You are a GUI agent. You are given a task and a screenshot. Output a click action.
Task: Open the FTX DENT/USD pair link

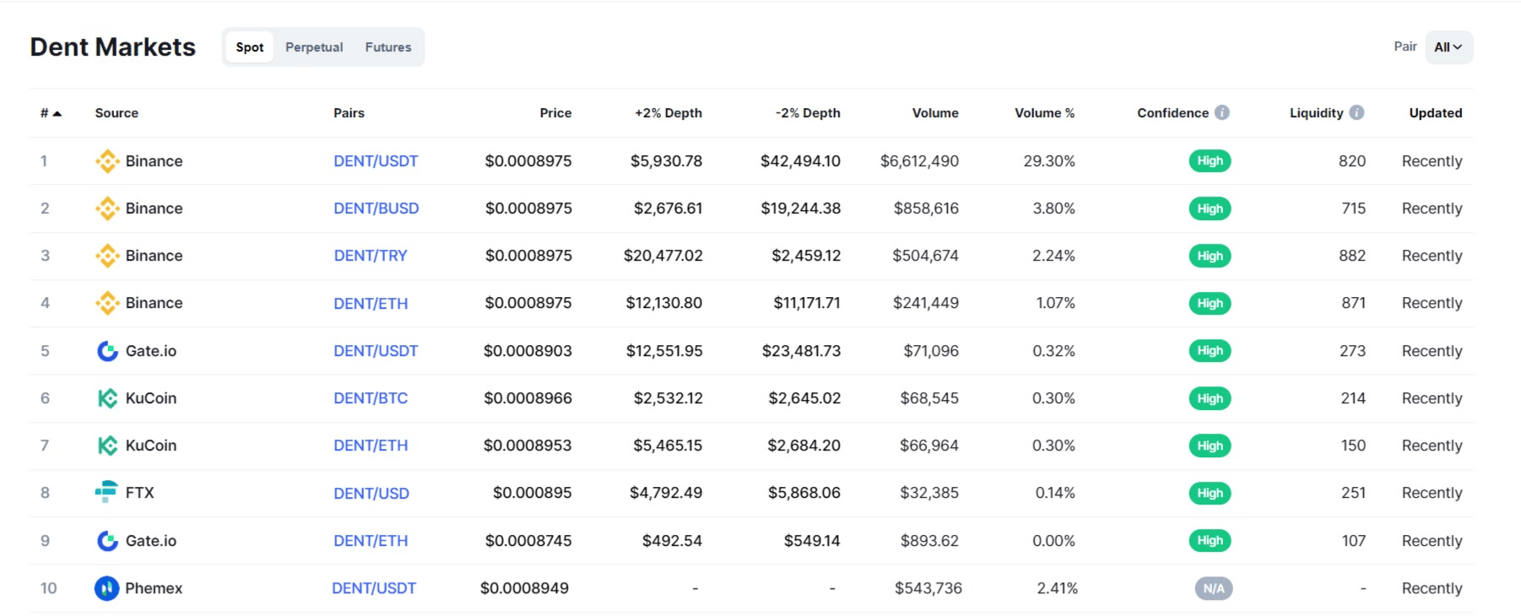pos(371,494)
